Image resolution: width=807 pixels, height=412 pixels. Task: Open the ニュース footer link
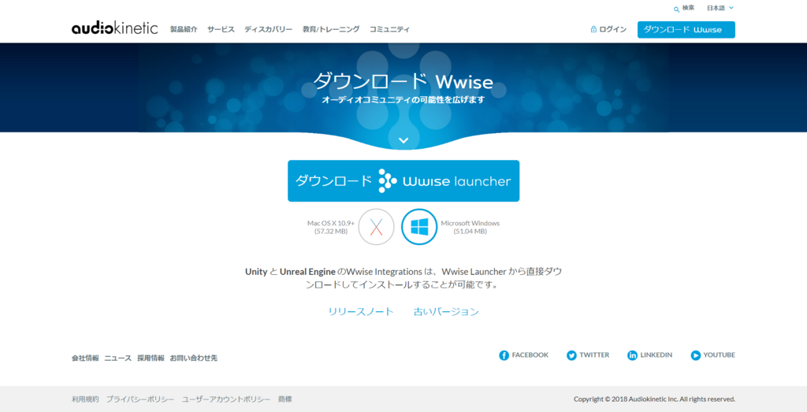pyautogui.click(x=118, y=358)
